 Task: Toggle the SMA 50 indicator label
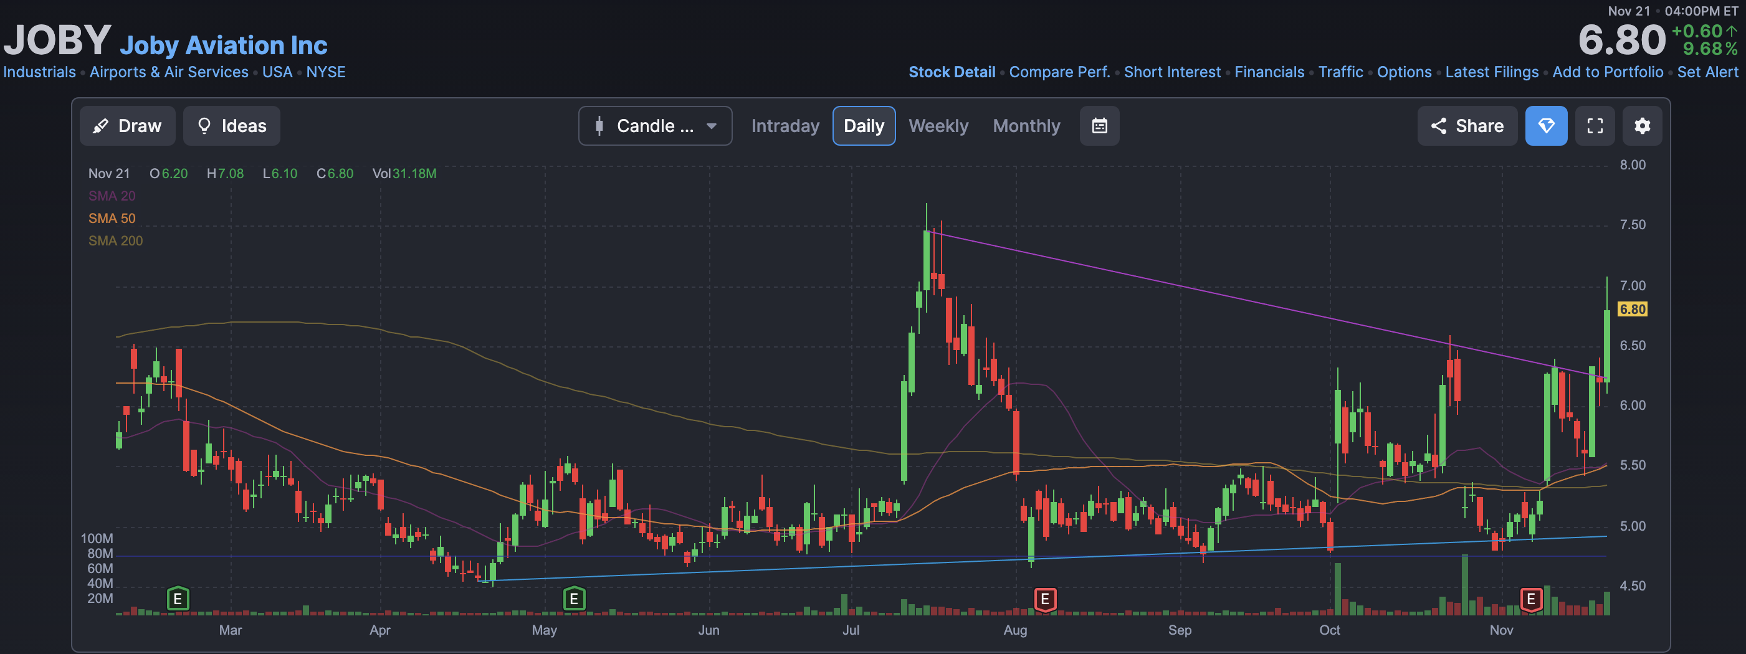click(x=112, y=218)
